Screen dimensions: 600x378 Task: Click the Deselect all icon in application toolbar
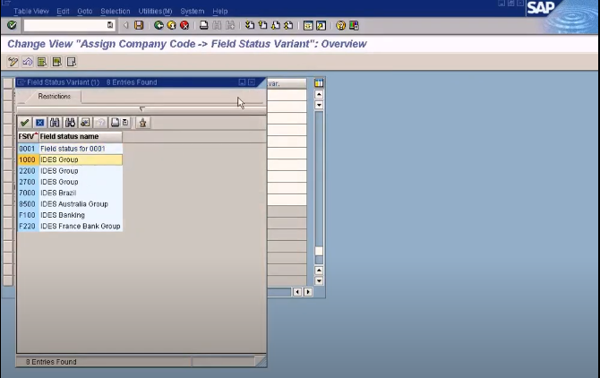(x=72, y=62)
